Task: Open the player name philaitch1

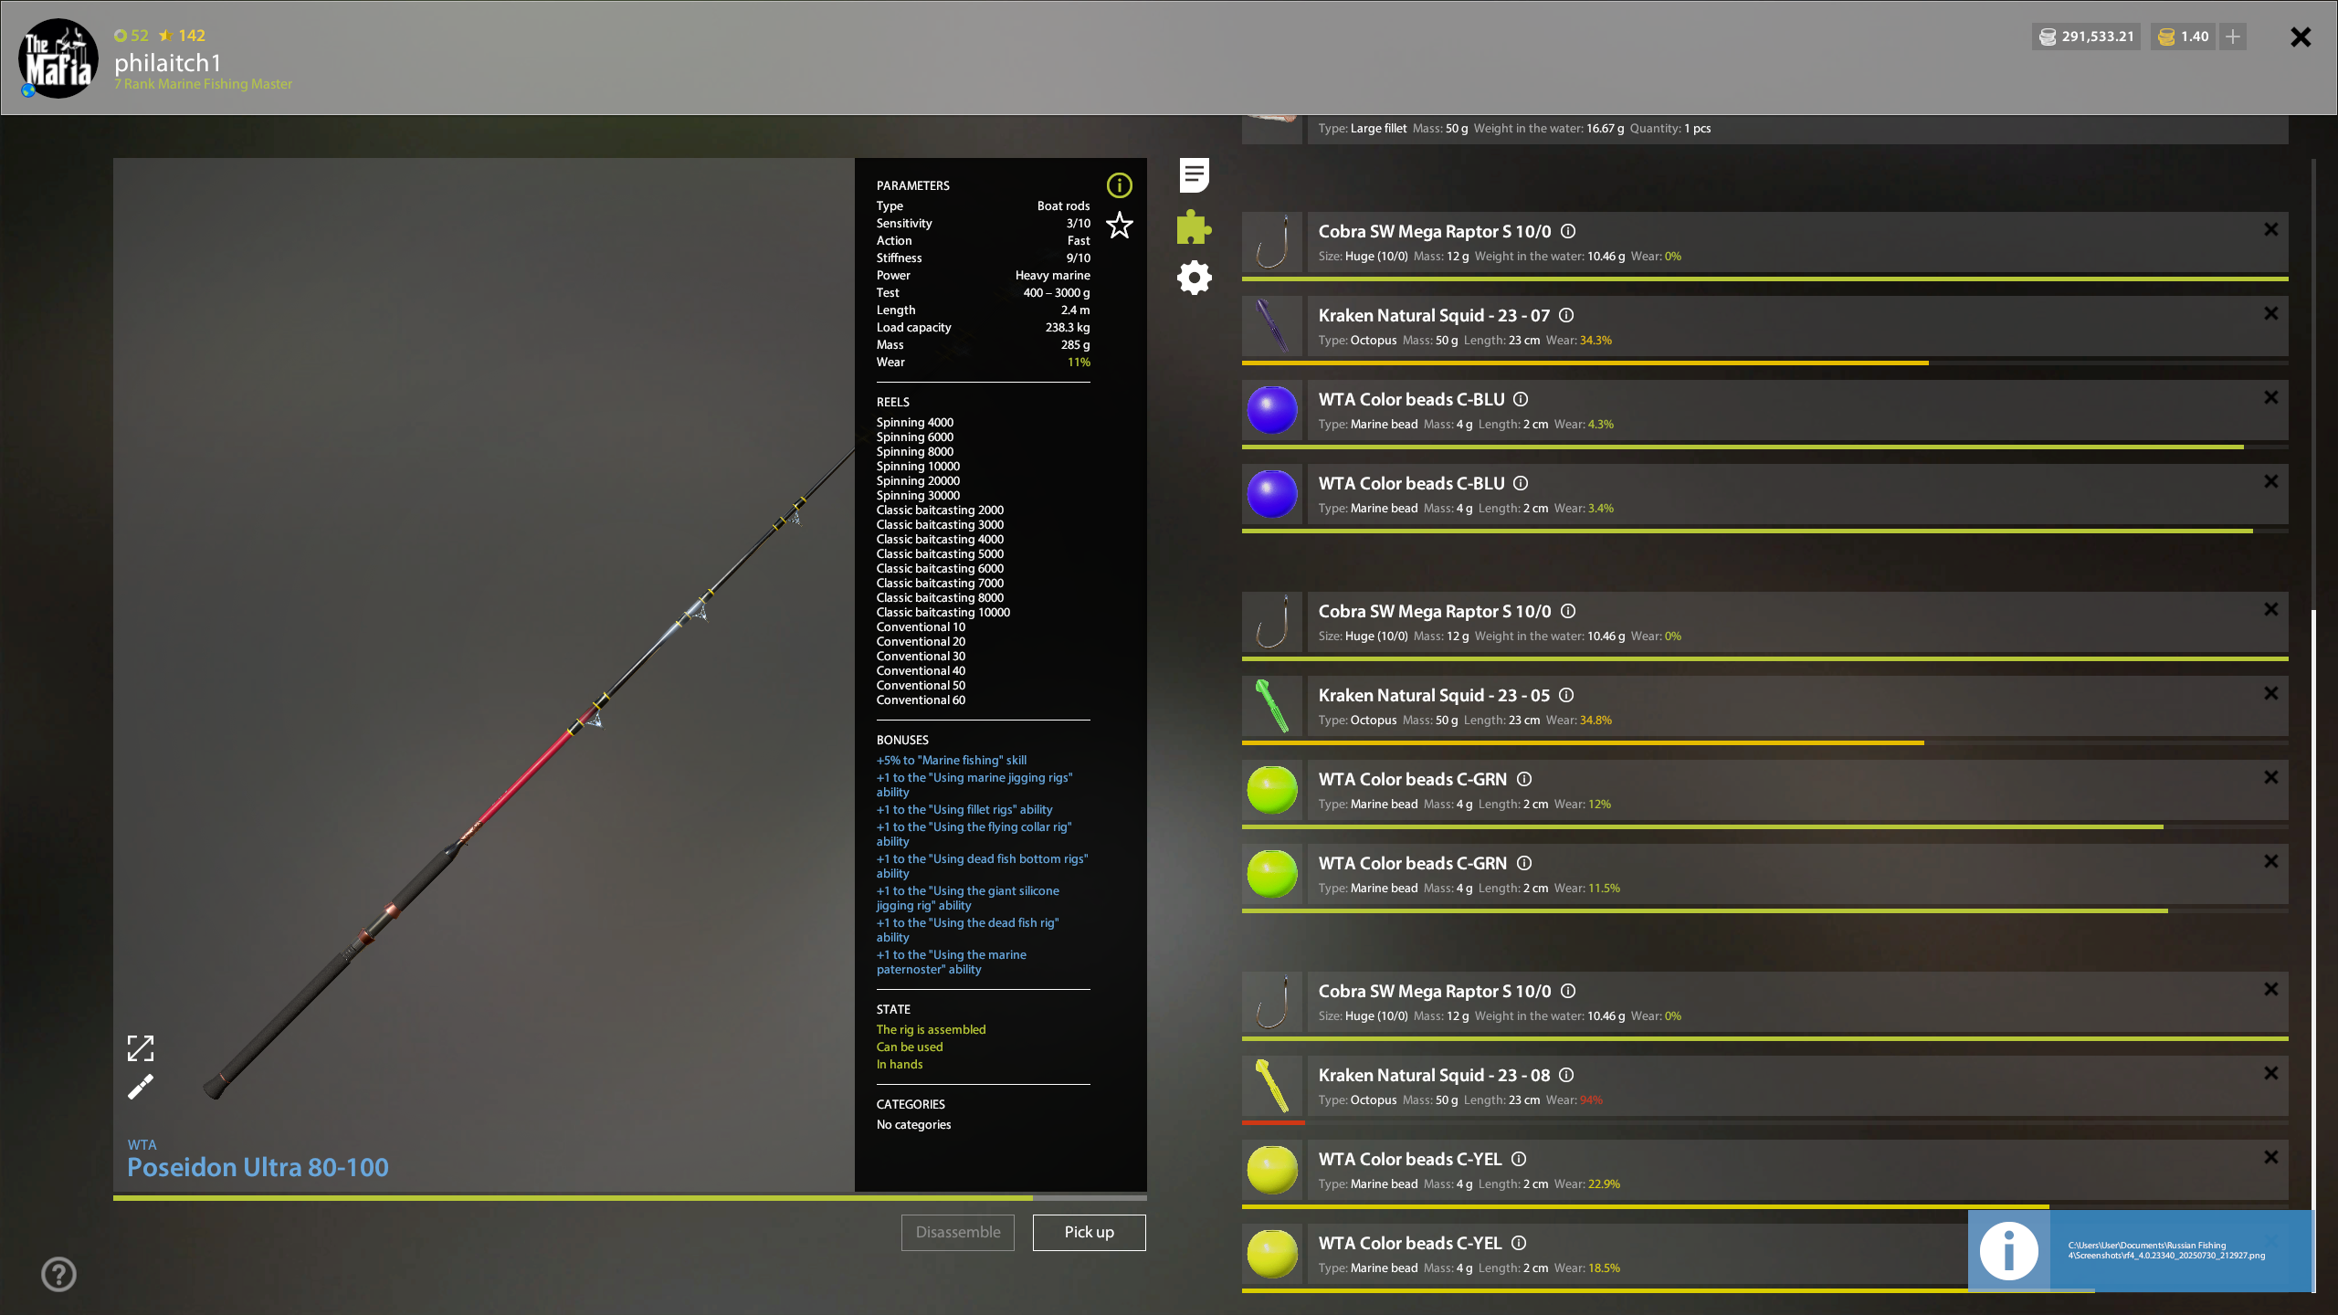Action: pos(168,62)
